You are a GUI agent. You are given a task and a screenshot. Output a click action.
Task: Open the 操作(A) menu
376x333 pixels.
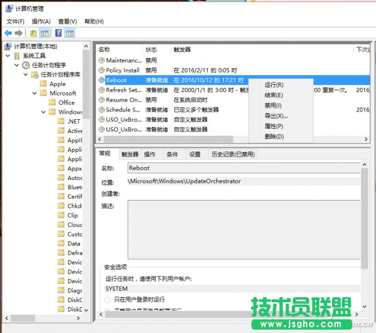41,21
